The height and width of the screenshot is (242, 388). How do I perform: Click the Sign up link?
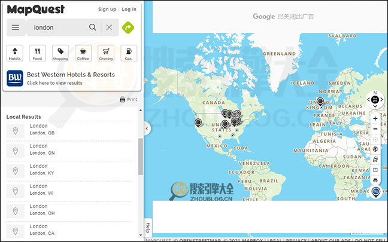(x=107, y=10)
